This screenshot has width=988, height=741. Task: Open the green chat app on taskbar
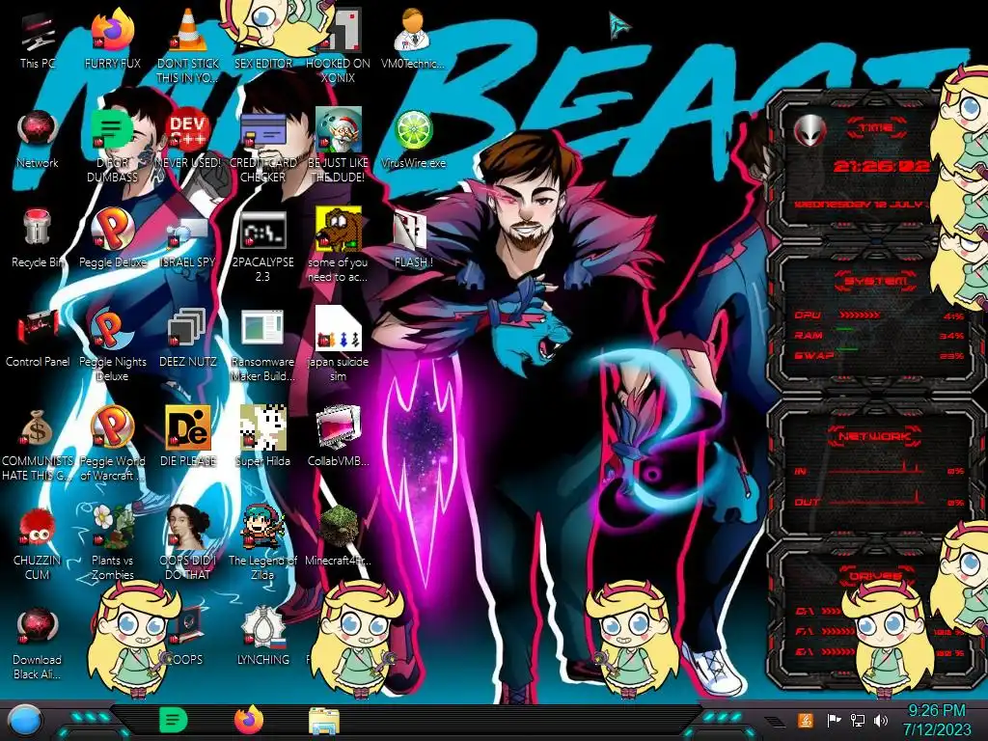(174, 720)
